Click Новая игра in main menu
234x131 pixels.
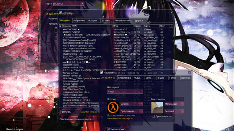[x=14, y=129]
